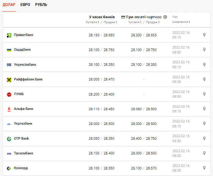Click the help icon beside card payment

coord(165,17)
